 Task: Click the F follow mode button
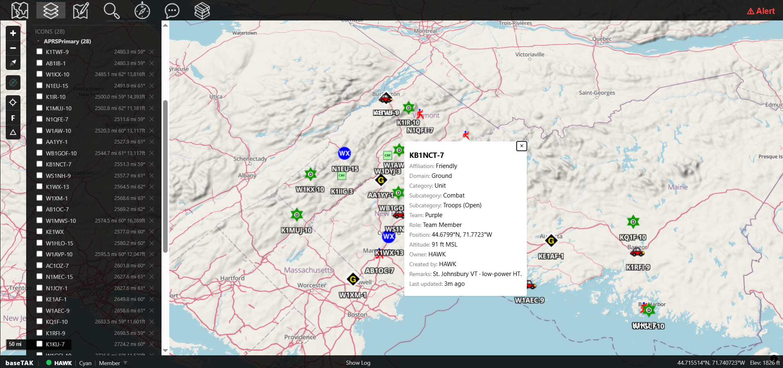coord(13,118)
